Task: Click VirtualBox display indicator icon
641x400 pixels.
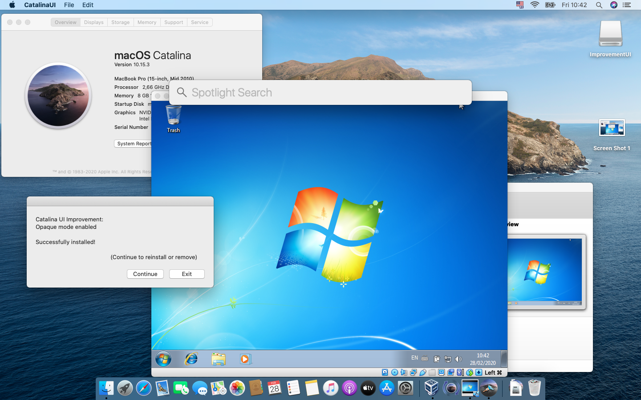Action: click(x=441, y=372)
